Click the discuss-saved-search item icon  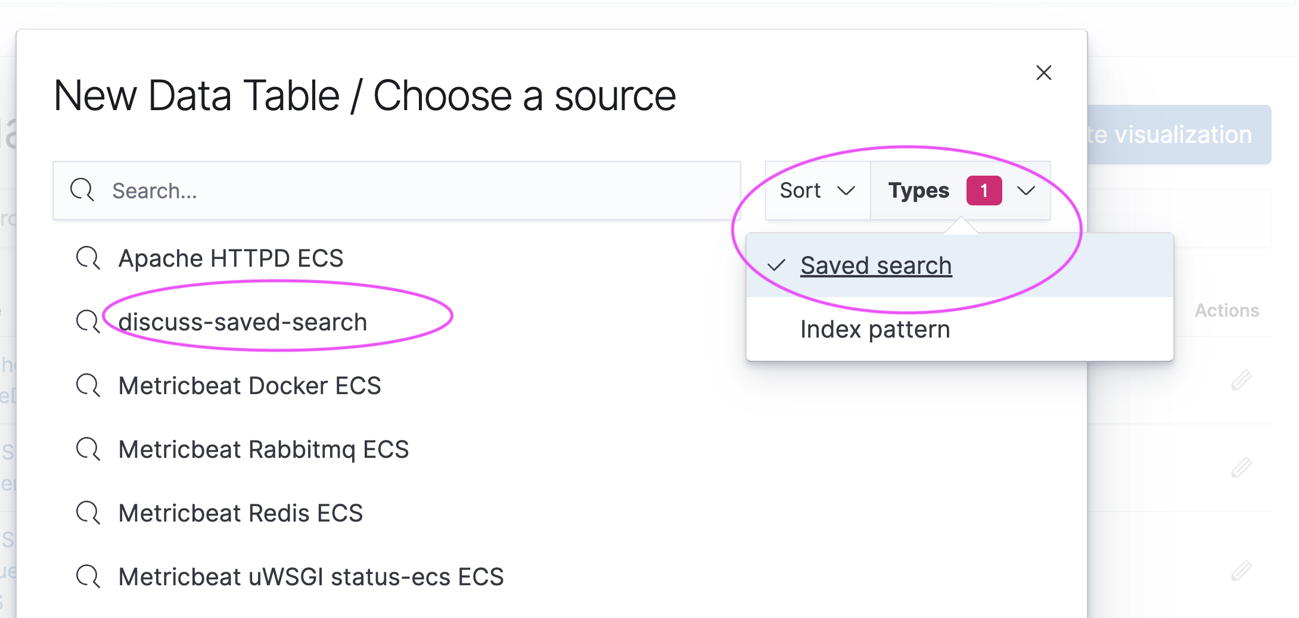coord(88,322)
